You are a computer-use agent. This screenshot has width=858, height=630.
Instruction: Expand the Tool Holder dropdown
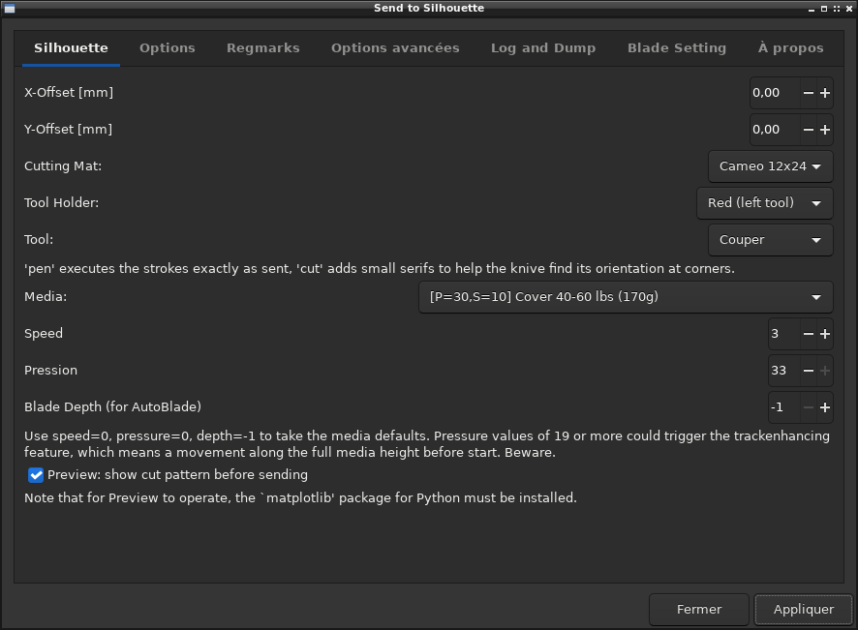coord(764,203)
